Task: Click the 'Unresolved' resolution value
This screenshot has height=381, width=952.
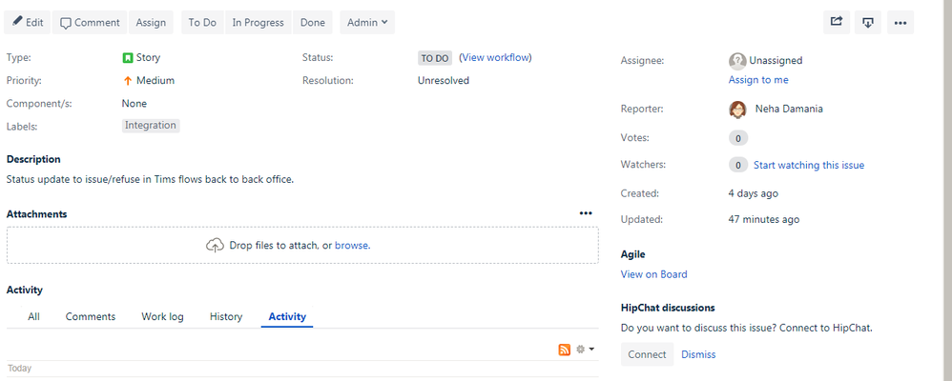Action: pyautogui.click(x=444, y=81)
